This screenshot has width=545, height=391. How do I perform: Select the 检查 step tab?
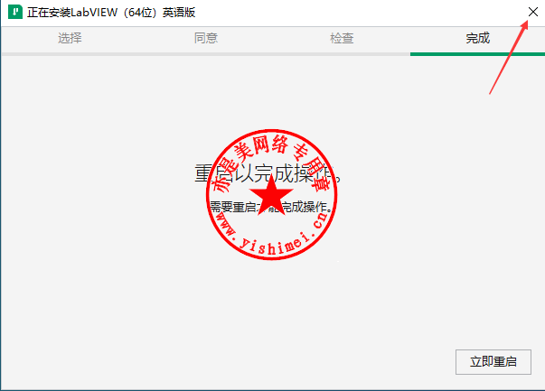click(x=342, y=38)
